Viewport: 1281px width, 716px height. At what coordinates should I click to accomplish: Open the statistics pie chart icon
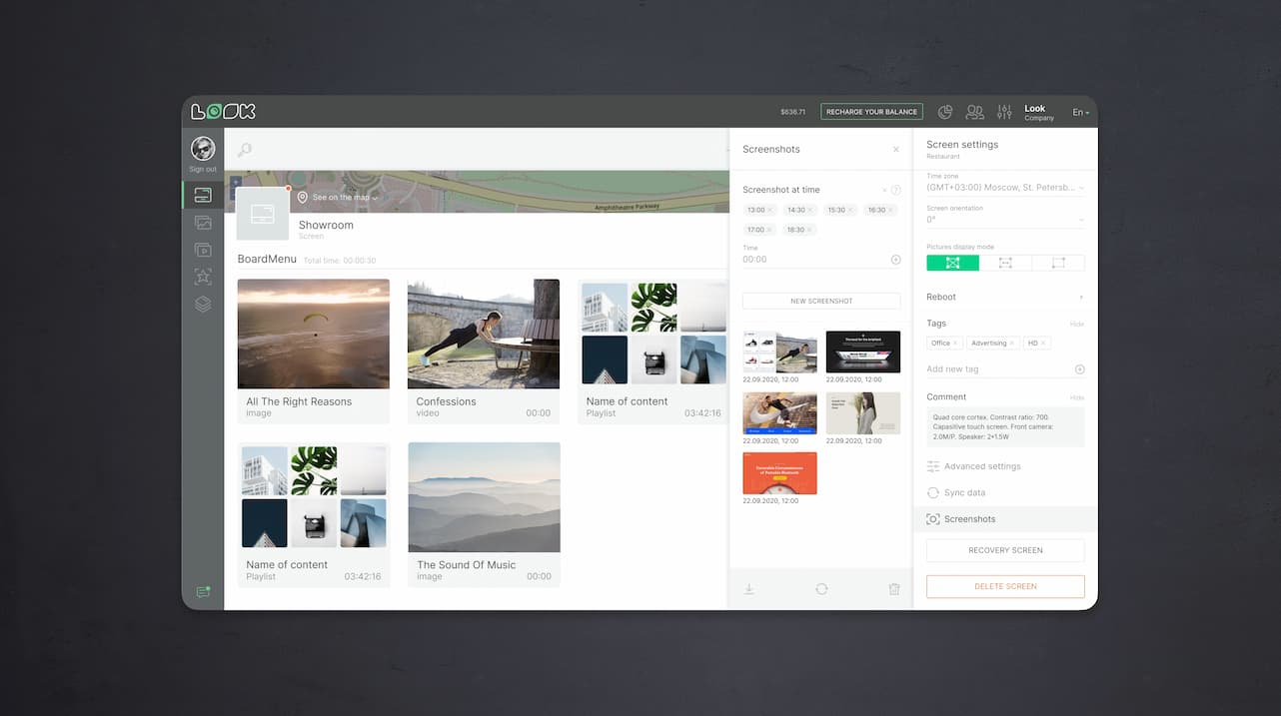click(x=944, y=112)
